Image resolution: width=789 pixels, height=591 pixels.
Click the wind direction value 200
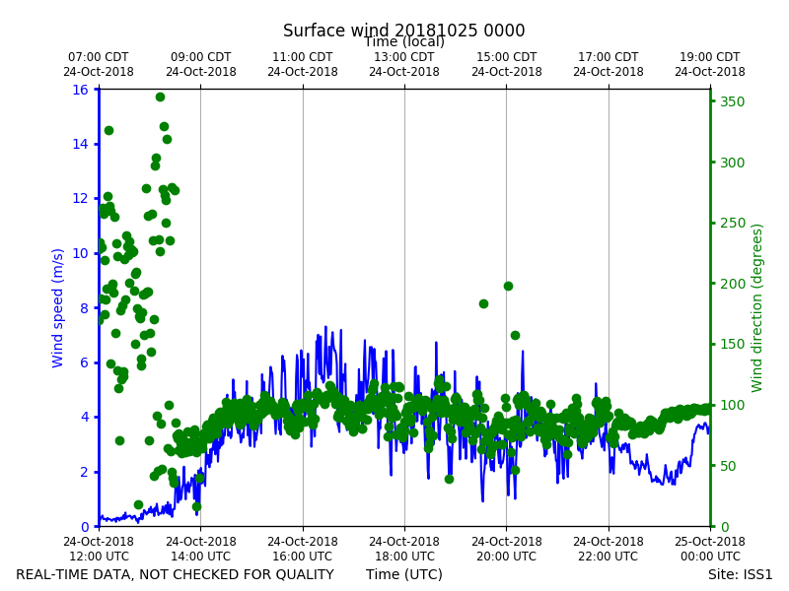(732, 284)
